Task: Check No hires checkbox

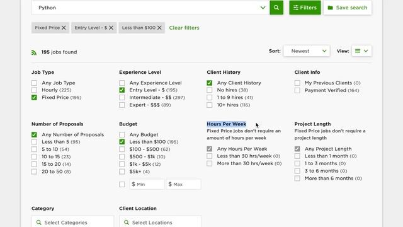Action: 210,90
